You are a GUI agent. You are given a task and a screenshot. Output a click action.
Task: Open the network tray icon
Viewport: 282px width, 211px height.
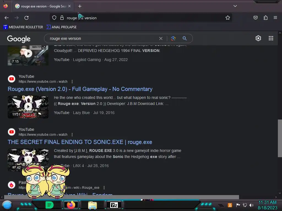(x=245, y=205)
